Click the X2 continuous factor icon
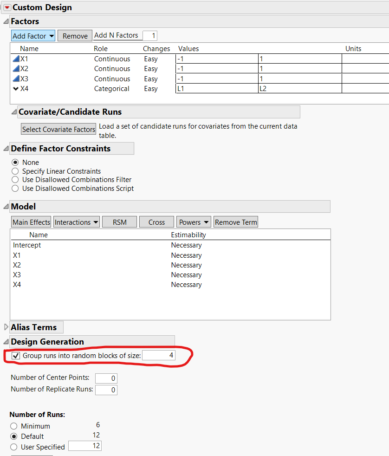389x456 pixels. (x=16, y=69)
